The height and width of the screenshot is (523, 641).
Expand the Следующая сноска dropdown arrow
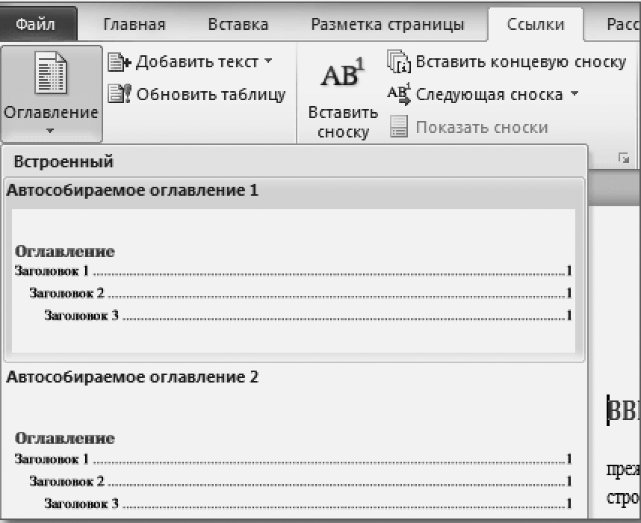[x=574, y=95]
